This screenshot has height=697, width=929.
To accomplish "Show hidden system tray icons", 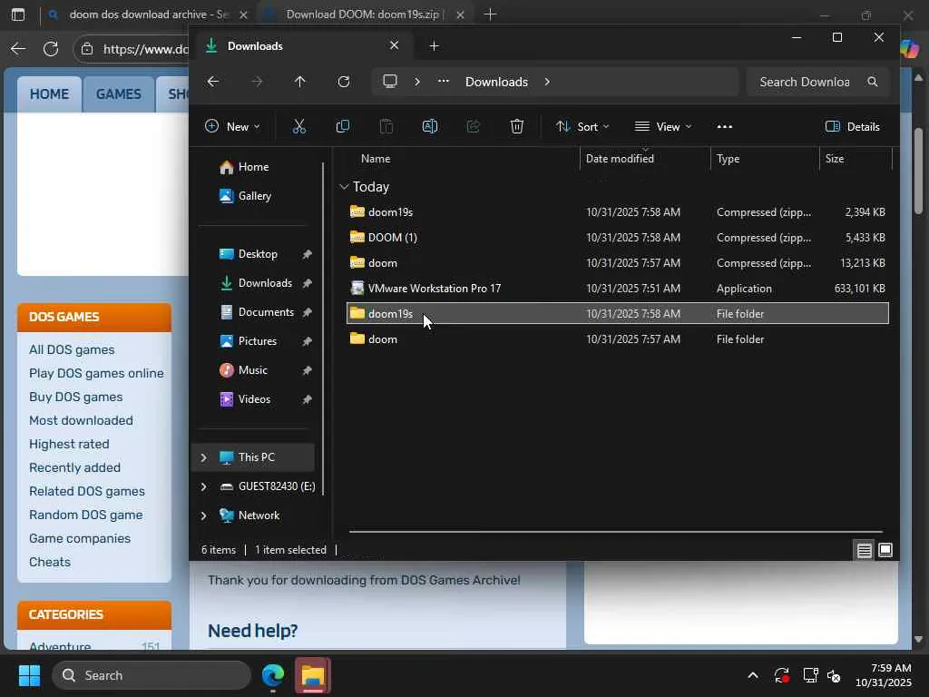I will [752, 675].
